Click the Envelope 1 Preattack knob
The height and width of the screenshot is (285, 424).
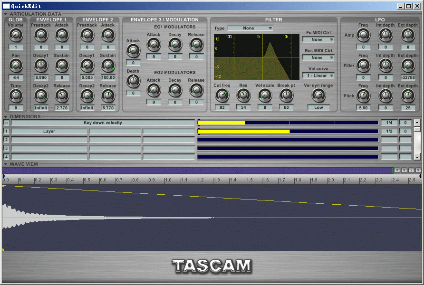pyautogui.click(x=41, y=35)
